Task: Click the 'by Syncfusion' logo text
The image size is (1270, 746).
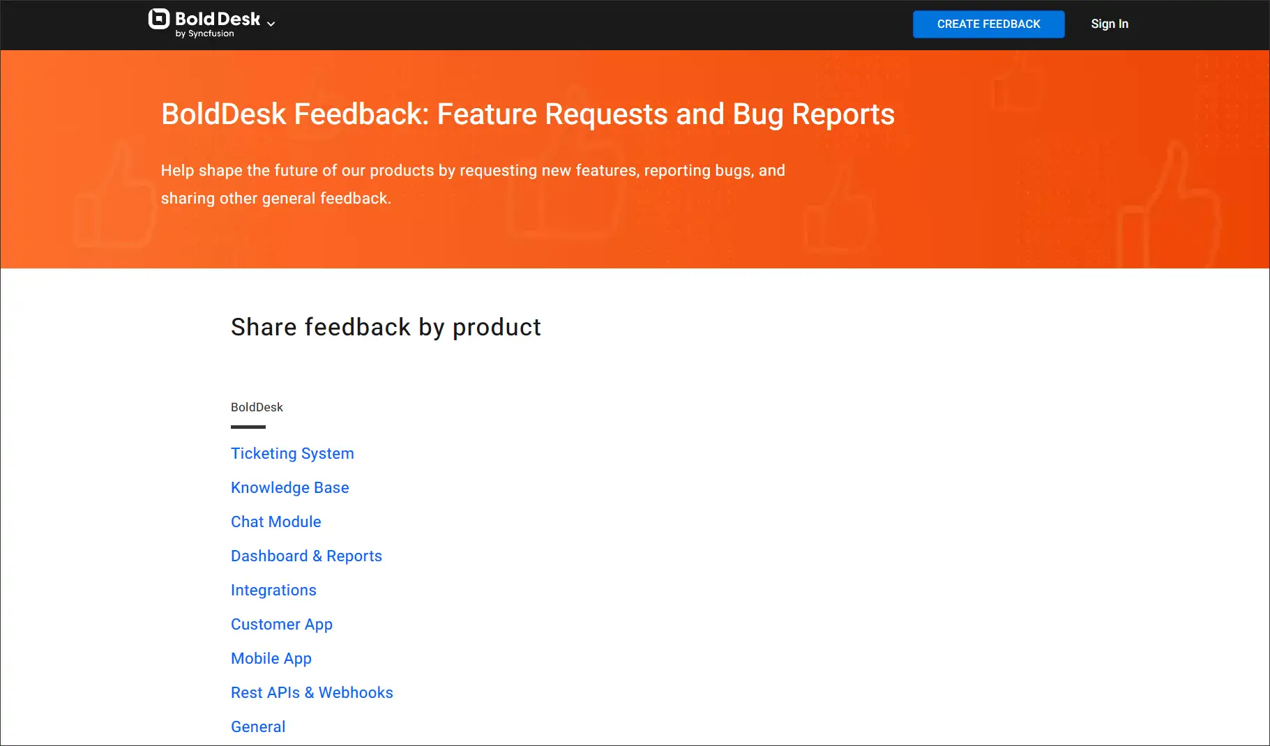Action: click(x=204, y=34)
